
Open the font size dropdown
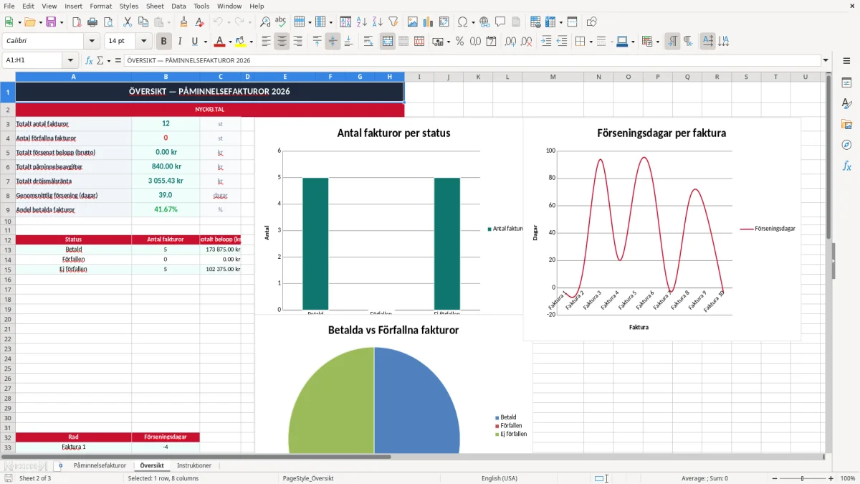144,42
